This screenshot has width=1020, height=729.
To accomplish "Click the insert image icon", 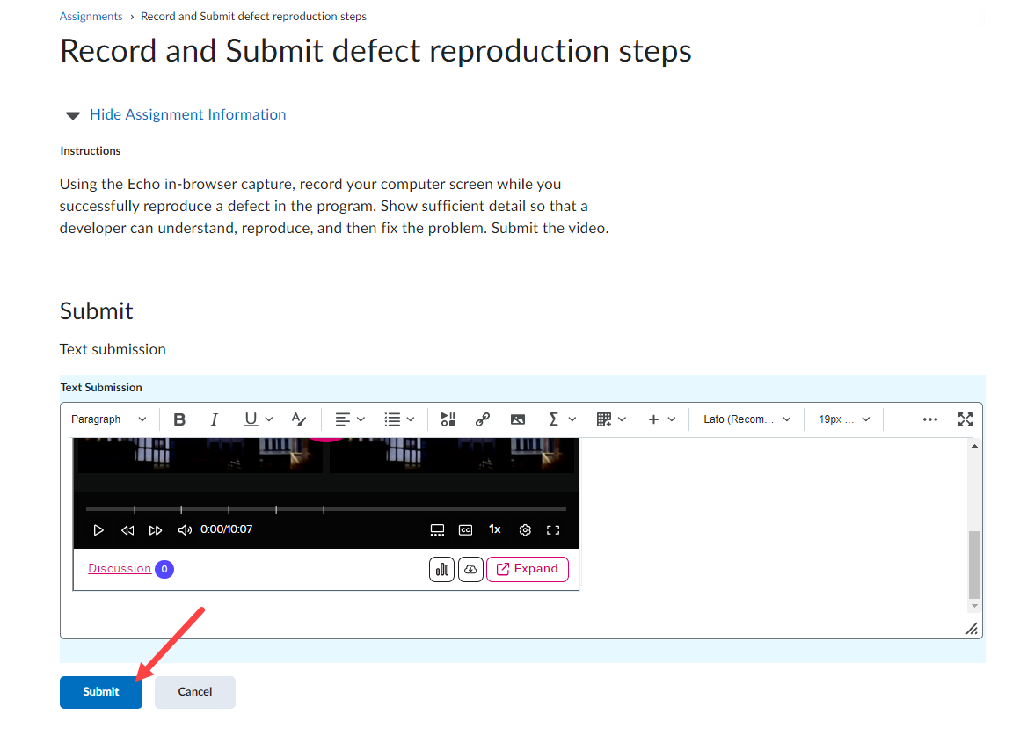I will point(518,419).
